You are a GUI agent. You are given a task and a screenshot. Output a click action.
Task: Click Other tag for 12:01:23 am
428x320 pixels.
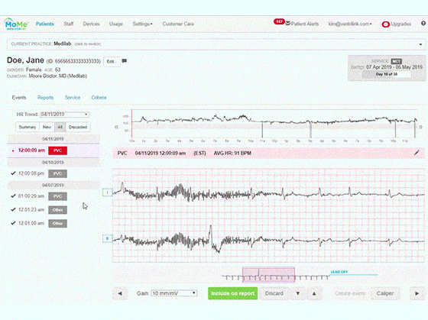pos(57,210)
